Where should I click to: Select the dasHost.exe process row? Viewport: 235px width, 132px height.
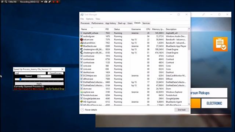[x=134, y=72]
